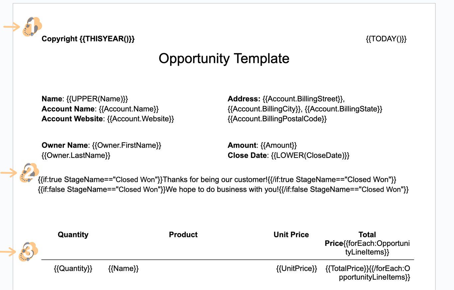
Task: Click the {{UnitPrice}} table cell
Action: tap(296, 268)
